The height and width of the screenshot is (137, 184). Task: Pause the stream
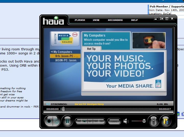click(67, 121)
